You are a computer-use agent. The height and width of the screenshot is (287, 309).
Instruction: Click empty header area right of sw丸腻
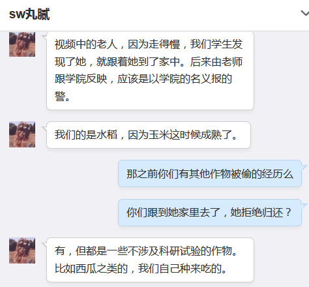tap(174, 14)
